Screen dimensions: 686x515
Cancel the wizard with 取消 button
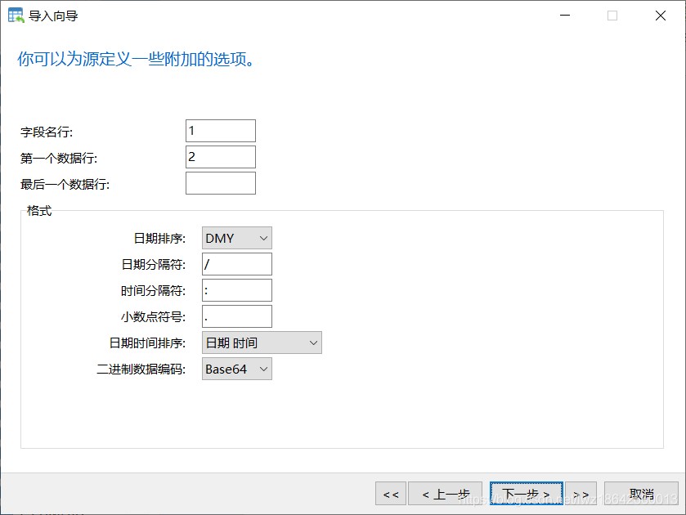[641, 494]
